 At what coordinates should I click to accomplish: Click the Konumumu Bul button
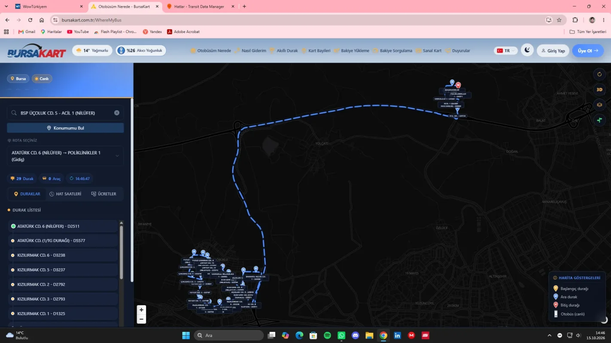pyautogui.click(x=65, y=128)
